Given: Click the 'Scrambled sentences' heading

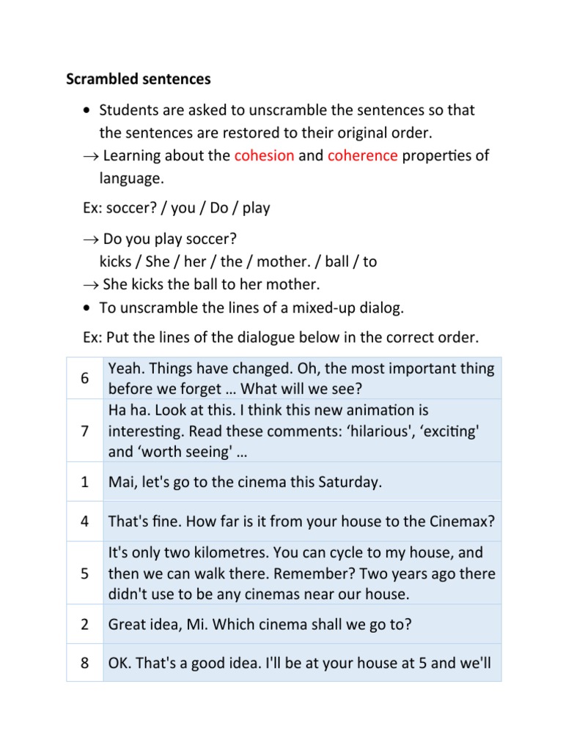Looking at the screenshot, I should pos(139,78).
